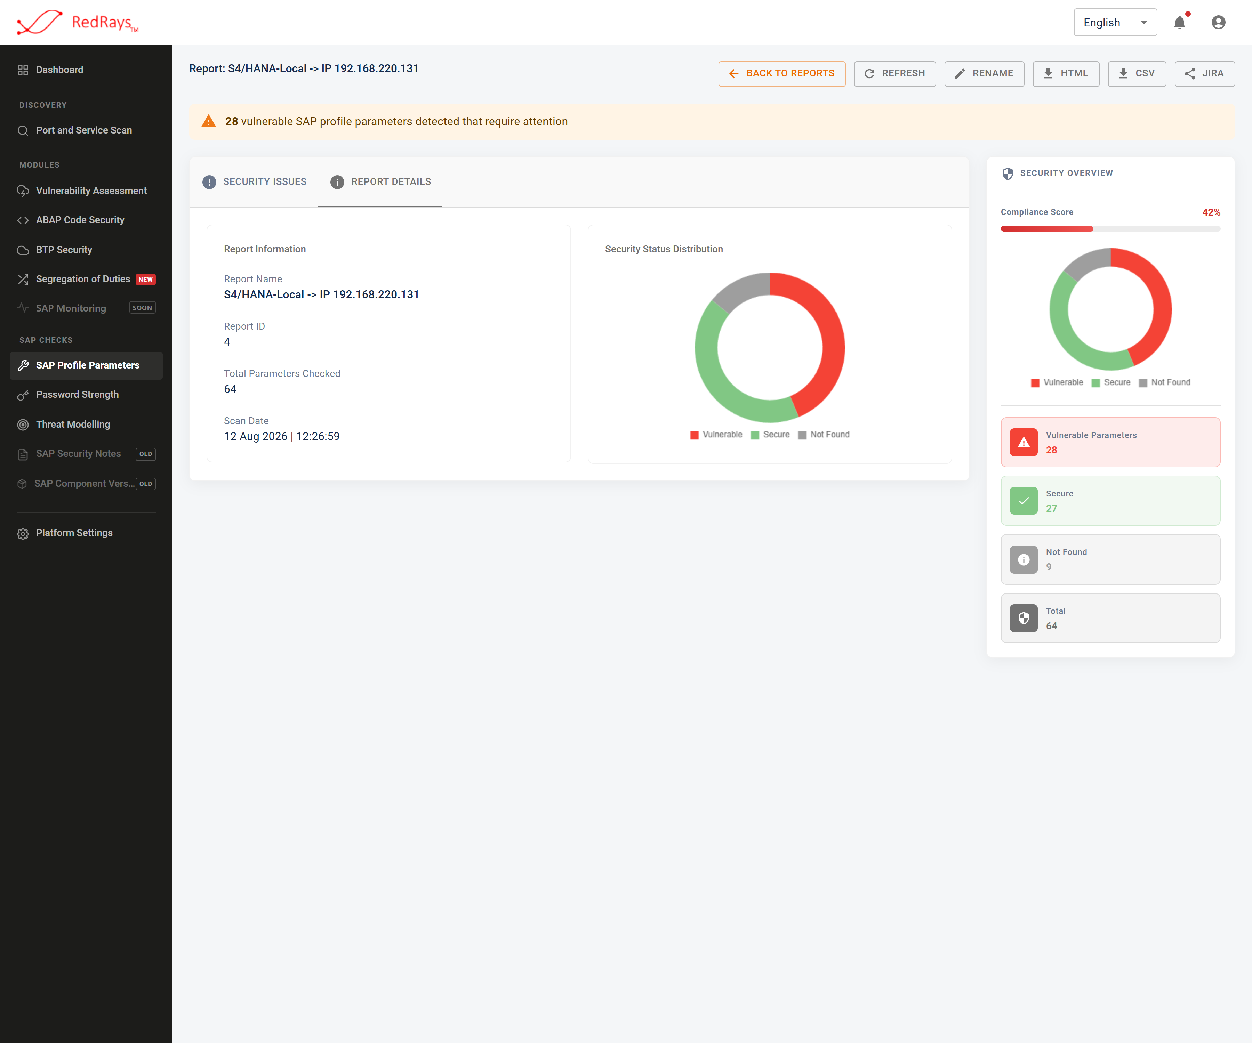
Task: Click the Port and Service Scan magnifier icon
Action: click(23, 130)
